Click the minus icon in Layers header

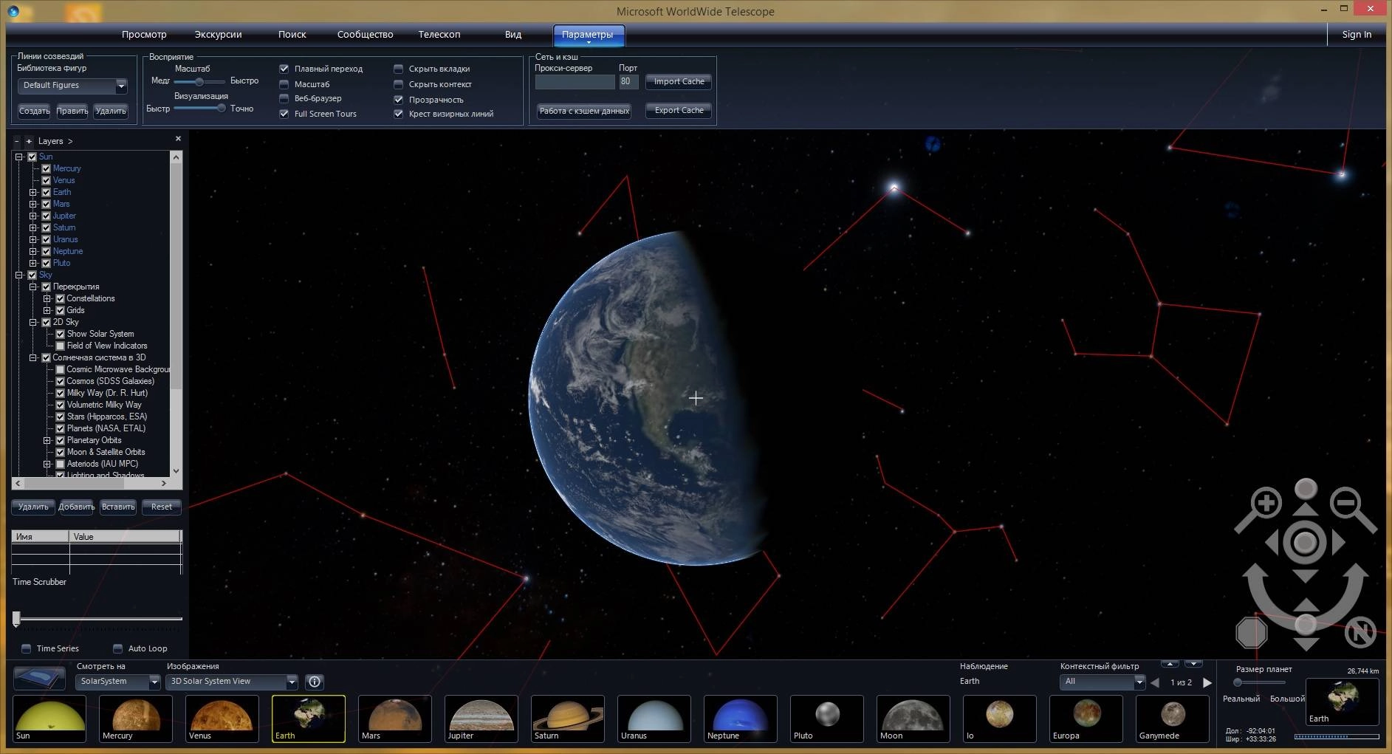click(17, 141)
